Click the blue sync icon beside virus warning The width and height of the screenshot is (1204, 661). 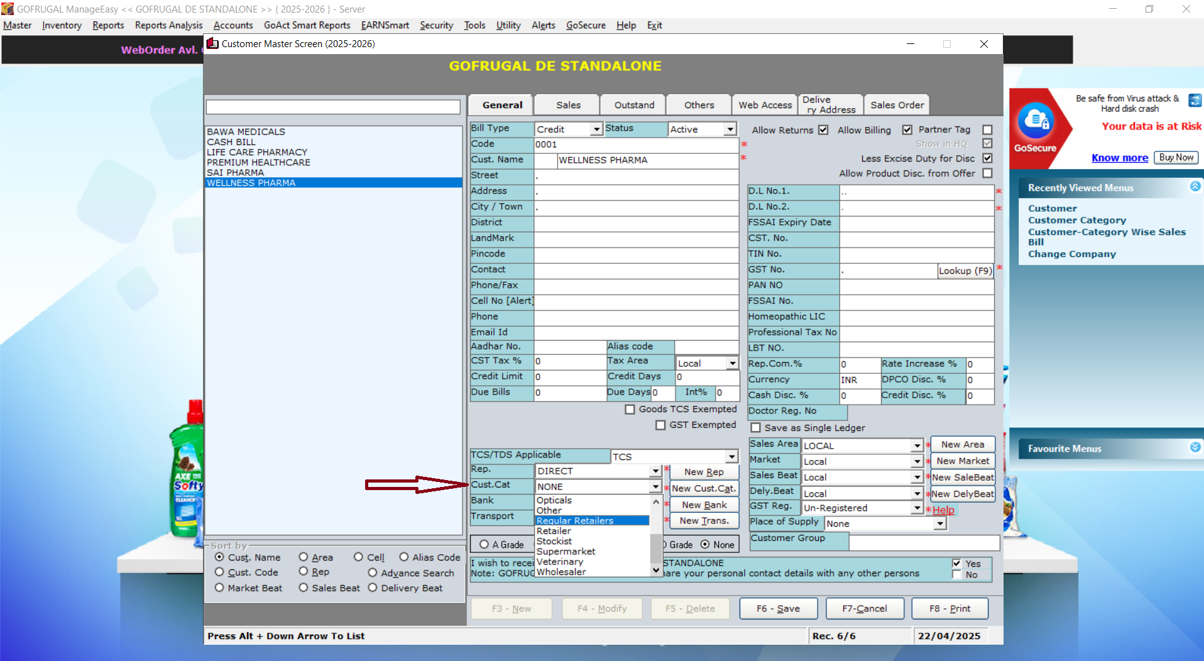coord(1195,100)
